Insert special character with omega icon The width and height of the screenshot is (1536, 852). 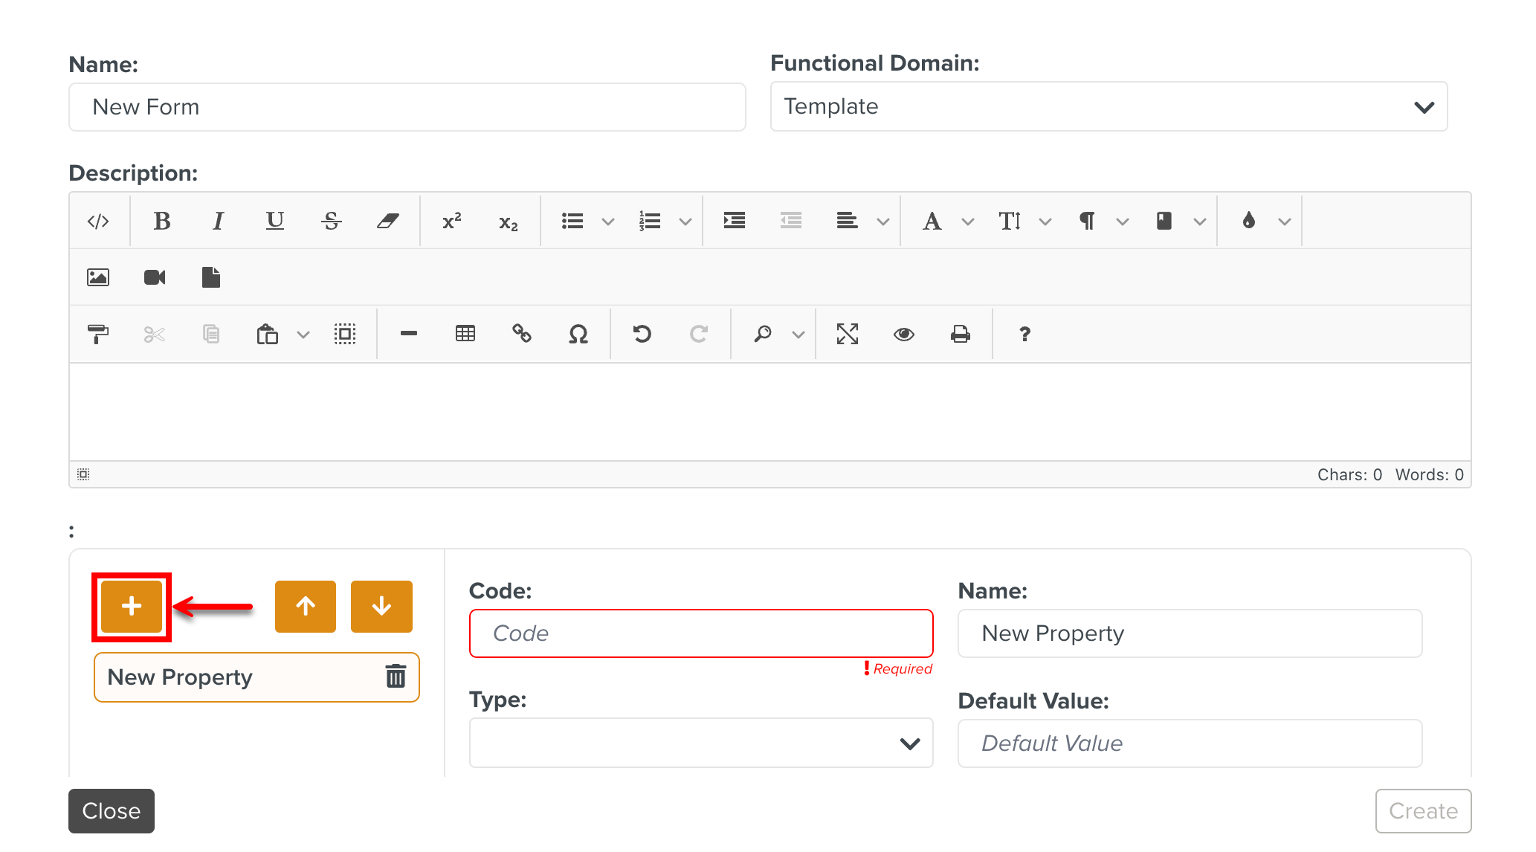(x=578, y=334)
